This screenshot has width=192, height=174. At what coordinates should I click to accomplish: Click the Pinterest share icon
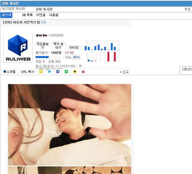(x=83, y=72)
